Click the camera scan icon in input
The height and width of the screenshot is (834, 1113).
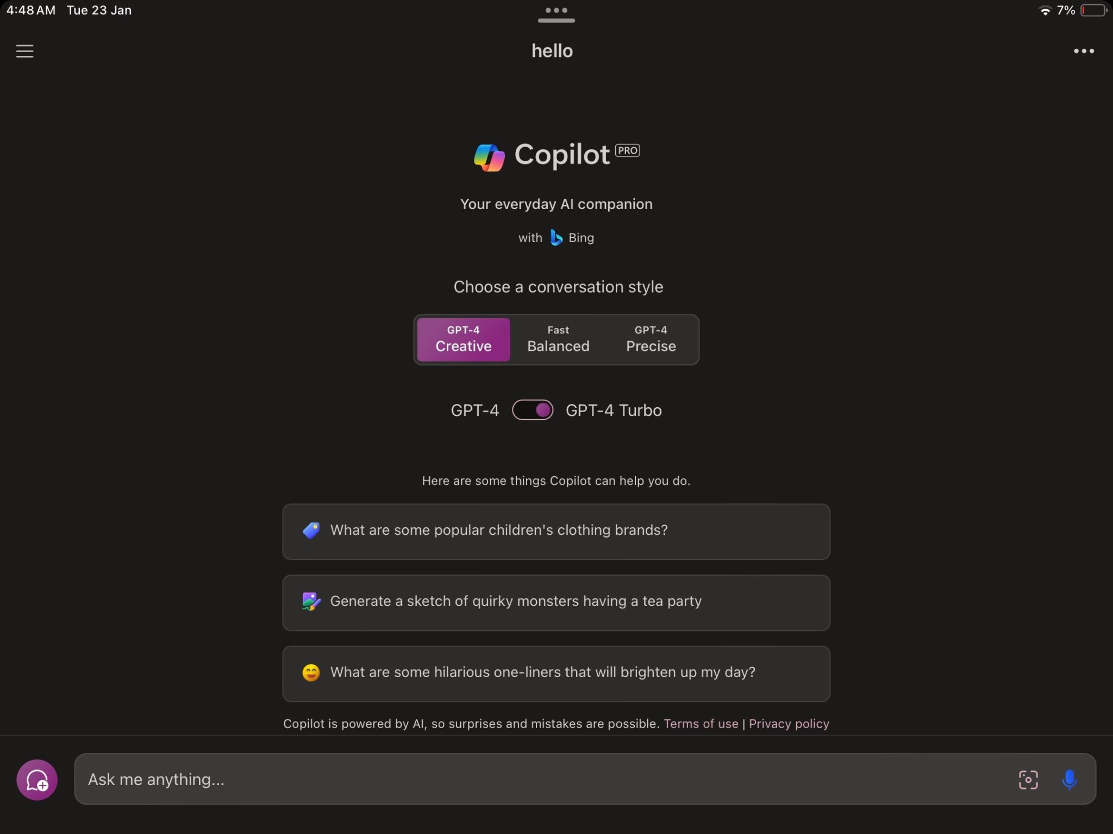[x=1027, y=778]
